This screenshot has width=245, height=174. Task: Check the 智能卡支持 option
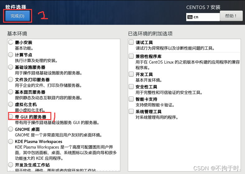tap(131, 99)
